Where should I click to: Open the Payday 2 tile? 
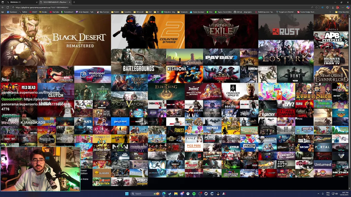pyautogui.click(x=221, y=57)
